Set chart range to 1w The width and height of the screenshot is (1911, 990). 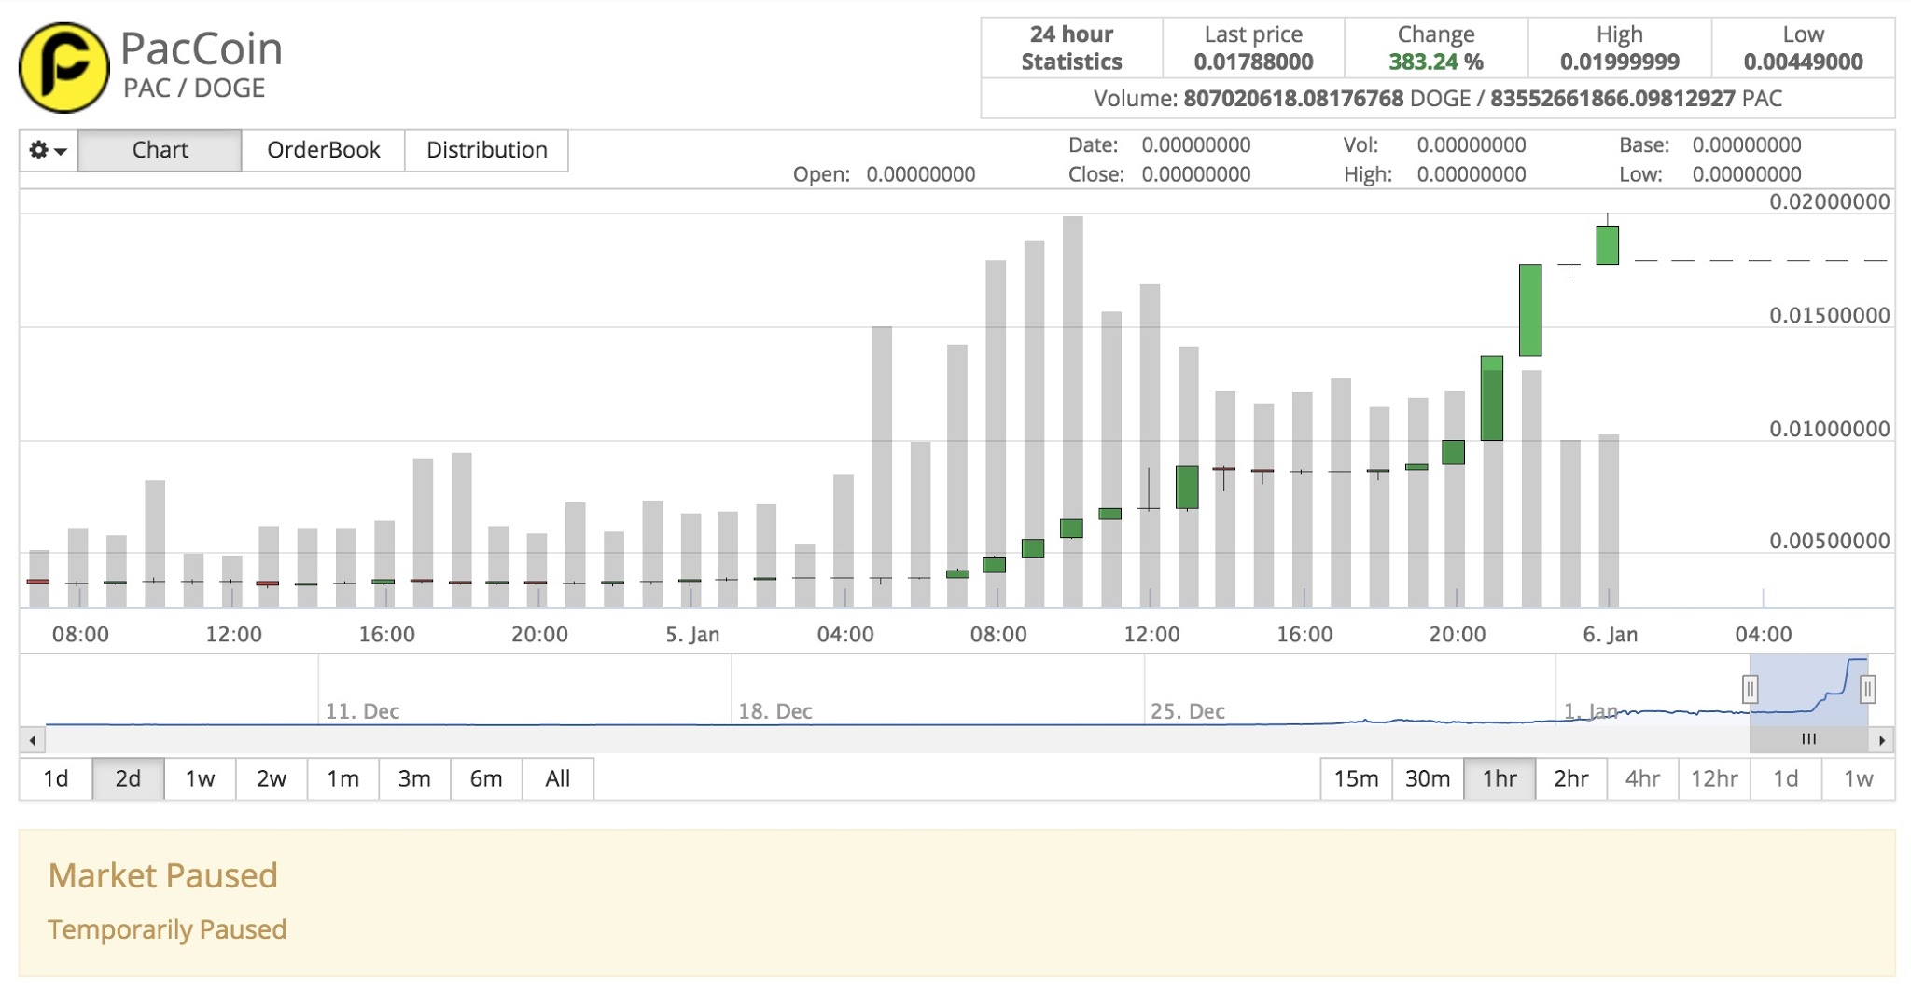click(x=200, y=778)
